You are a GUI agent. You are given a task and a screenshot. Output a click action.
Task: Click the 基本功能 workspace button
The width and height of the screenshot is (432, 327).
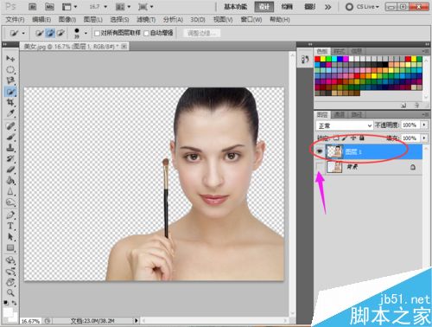(236, 7)
